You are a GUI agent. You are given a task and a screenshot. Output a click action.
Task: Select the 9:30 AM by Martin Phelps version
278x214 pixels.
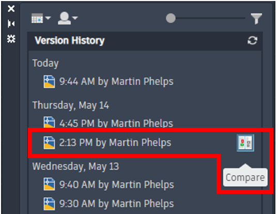click(x=109, y=204)
